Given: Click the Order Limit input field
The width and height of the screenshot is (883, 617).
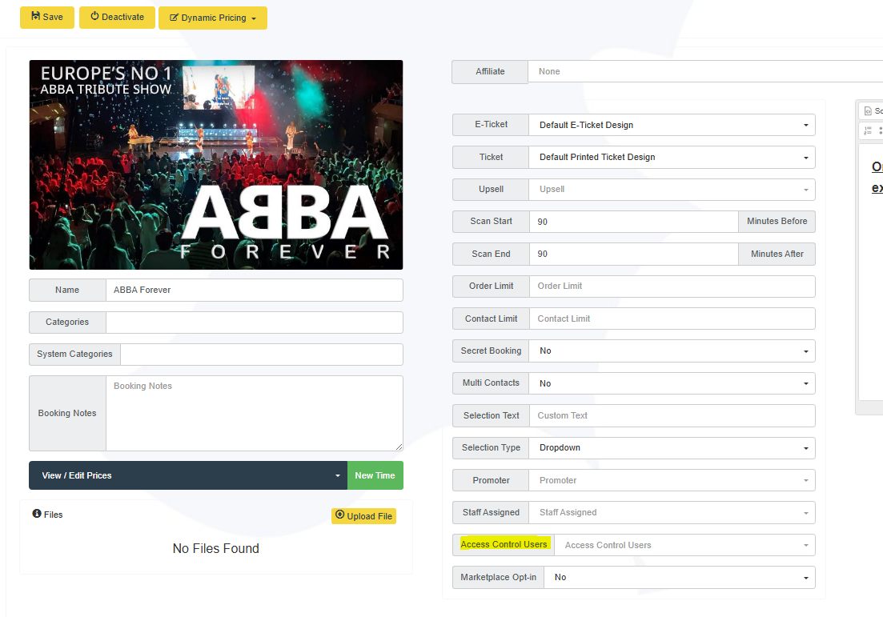Looking at the screenshot, I should pyautogui.click(x=671, y=286).
